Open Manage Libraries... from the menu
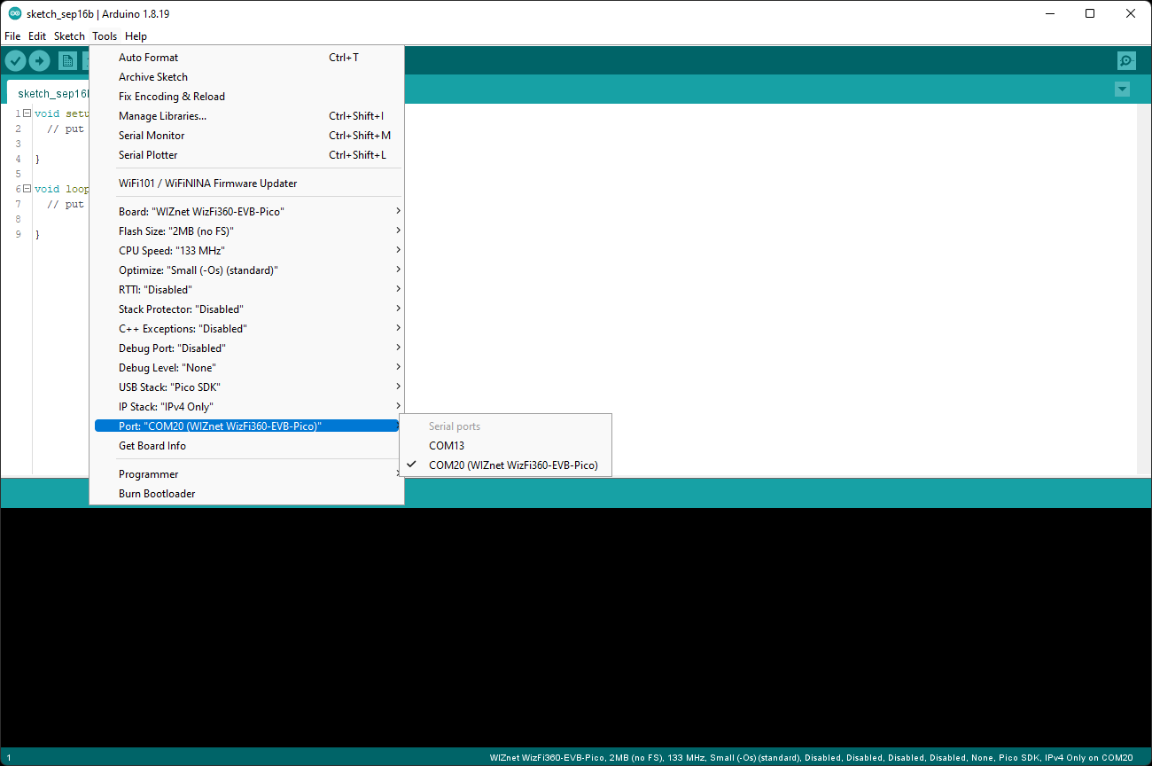The image size is (1152, 766). coord(247,116)
